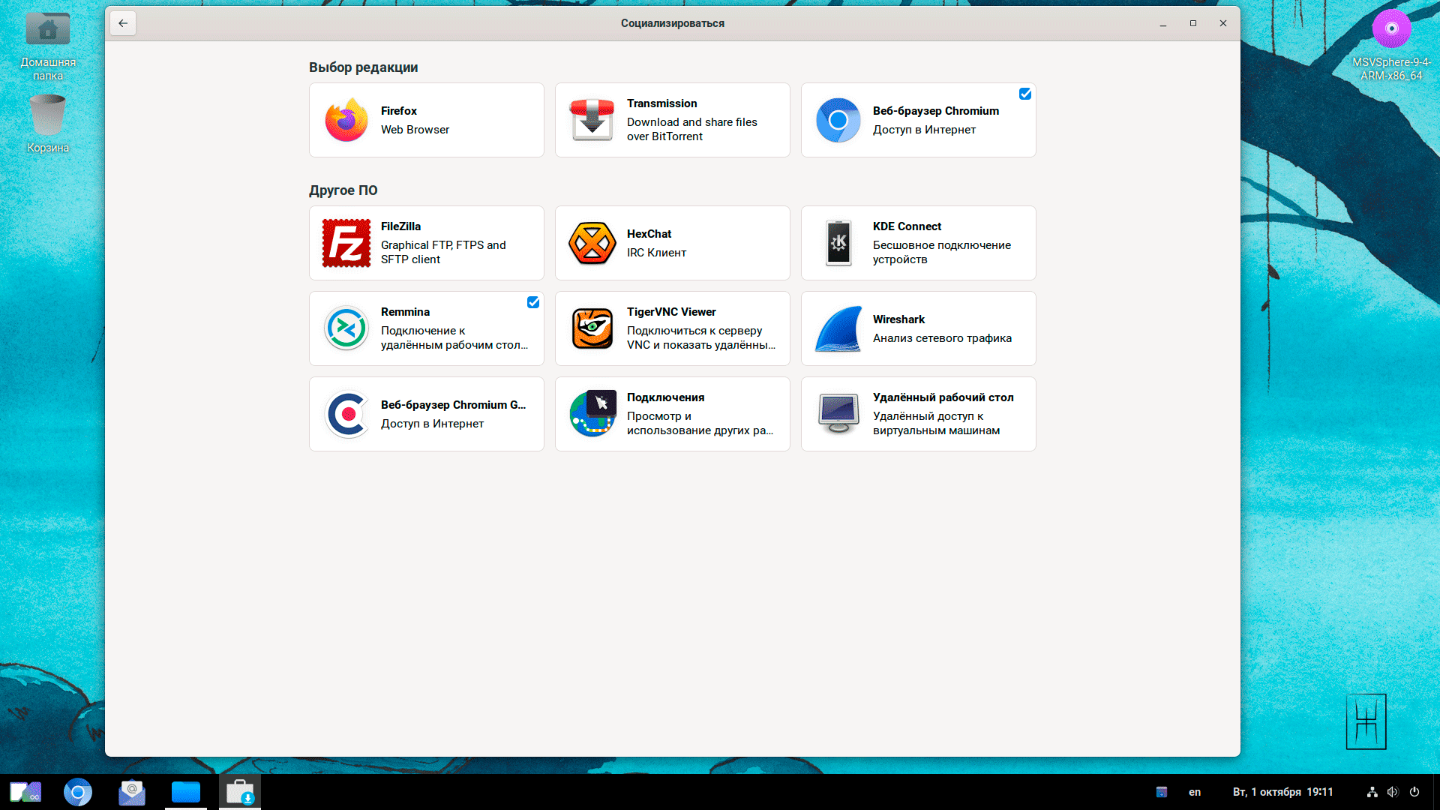Image resolution: width=1440 pixels, height=810 pixels.
Task: Click the 'HexChat' title text
Action: click(x=649, y=234)
